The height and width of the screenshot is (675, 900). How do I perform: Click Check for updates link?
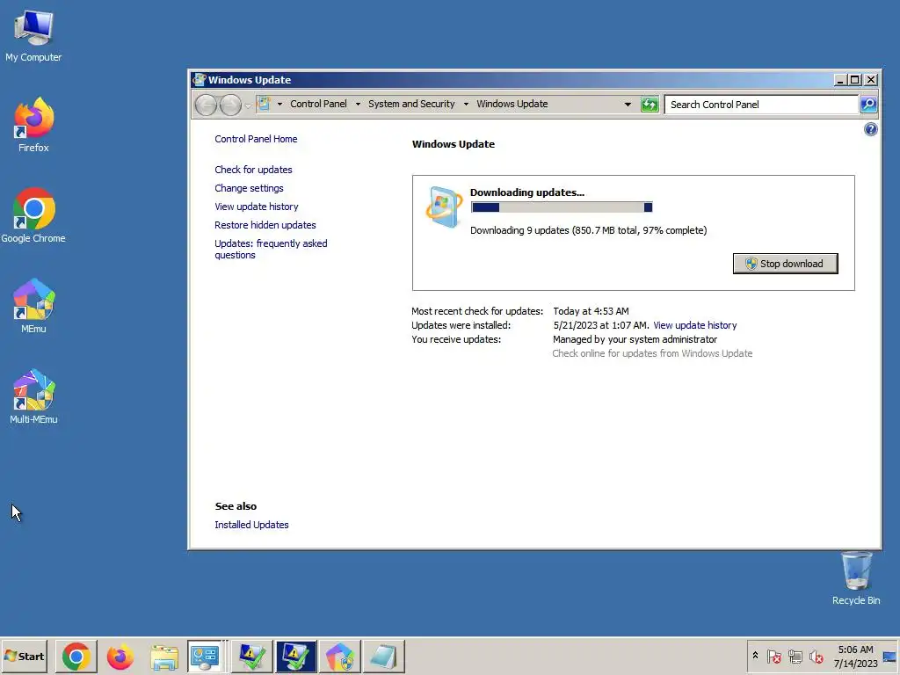(253, 170)
